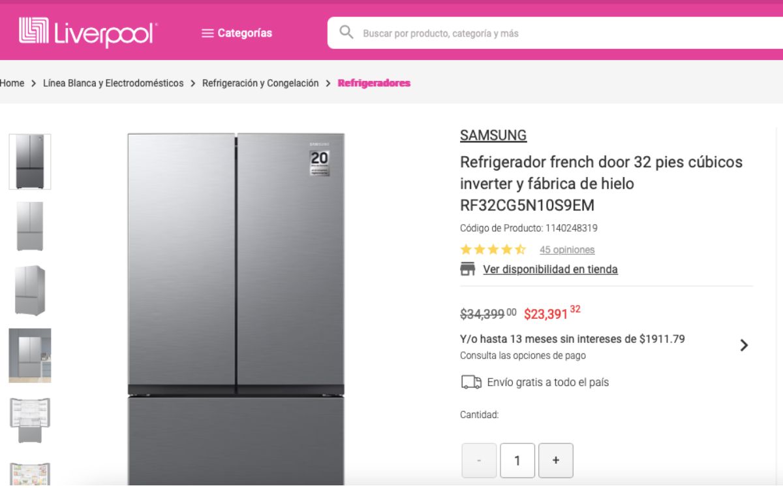Viewport: 783px width, 488px height.
Task: Select open-doors refrigerator thumbnail
Action: (30, 420)
